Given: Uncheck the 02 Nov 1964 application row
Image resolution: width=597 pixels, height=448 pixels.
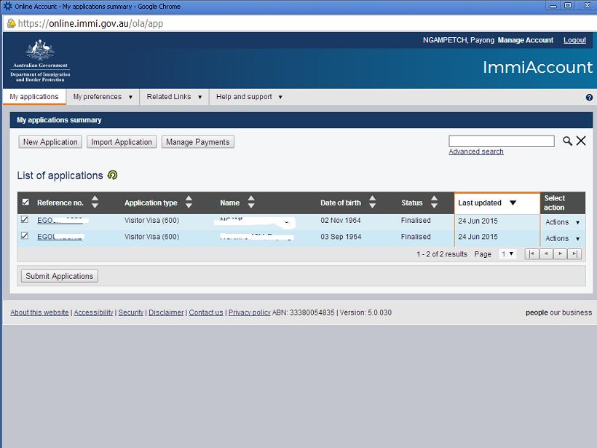Looking at the screenshot, I should point(25,219).
